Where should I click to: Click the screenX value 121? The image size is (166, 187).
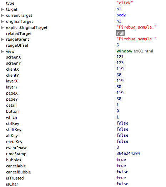[120, 57]
